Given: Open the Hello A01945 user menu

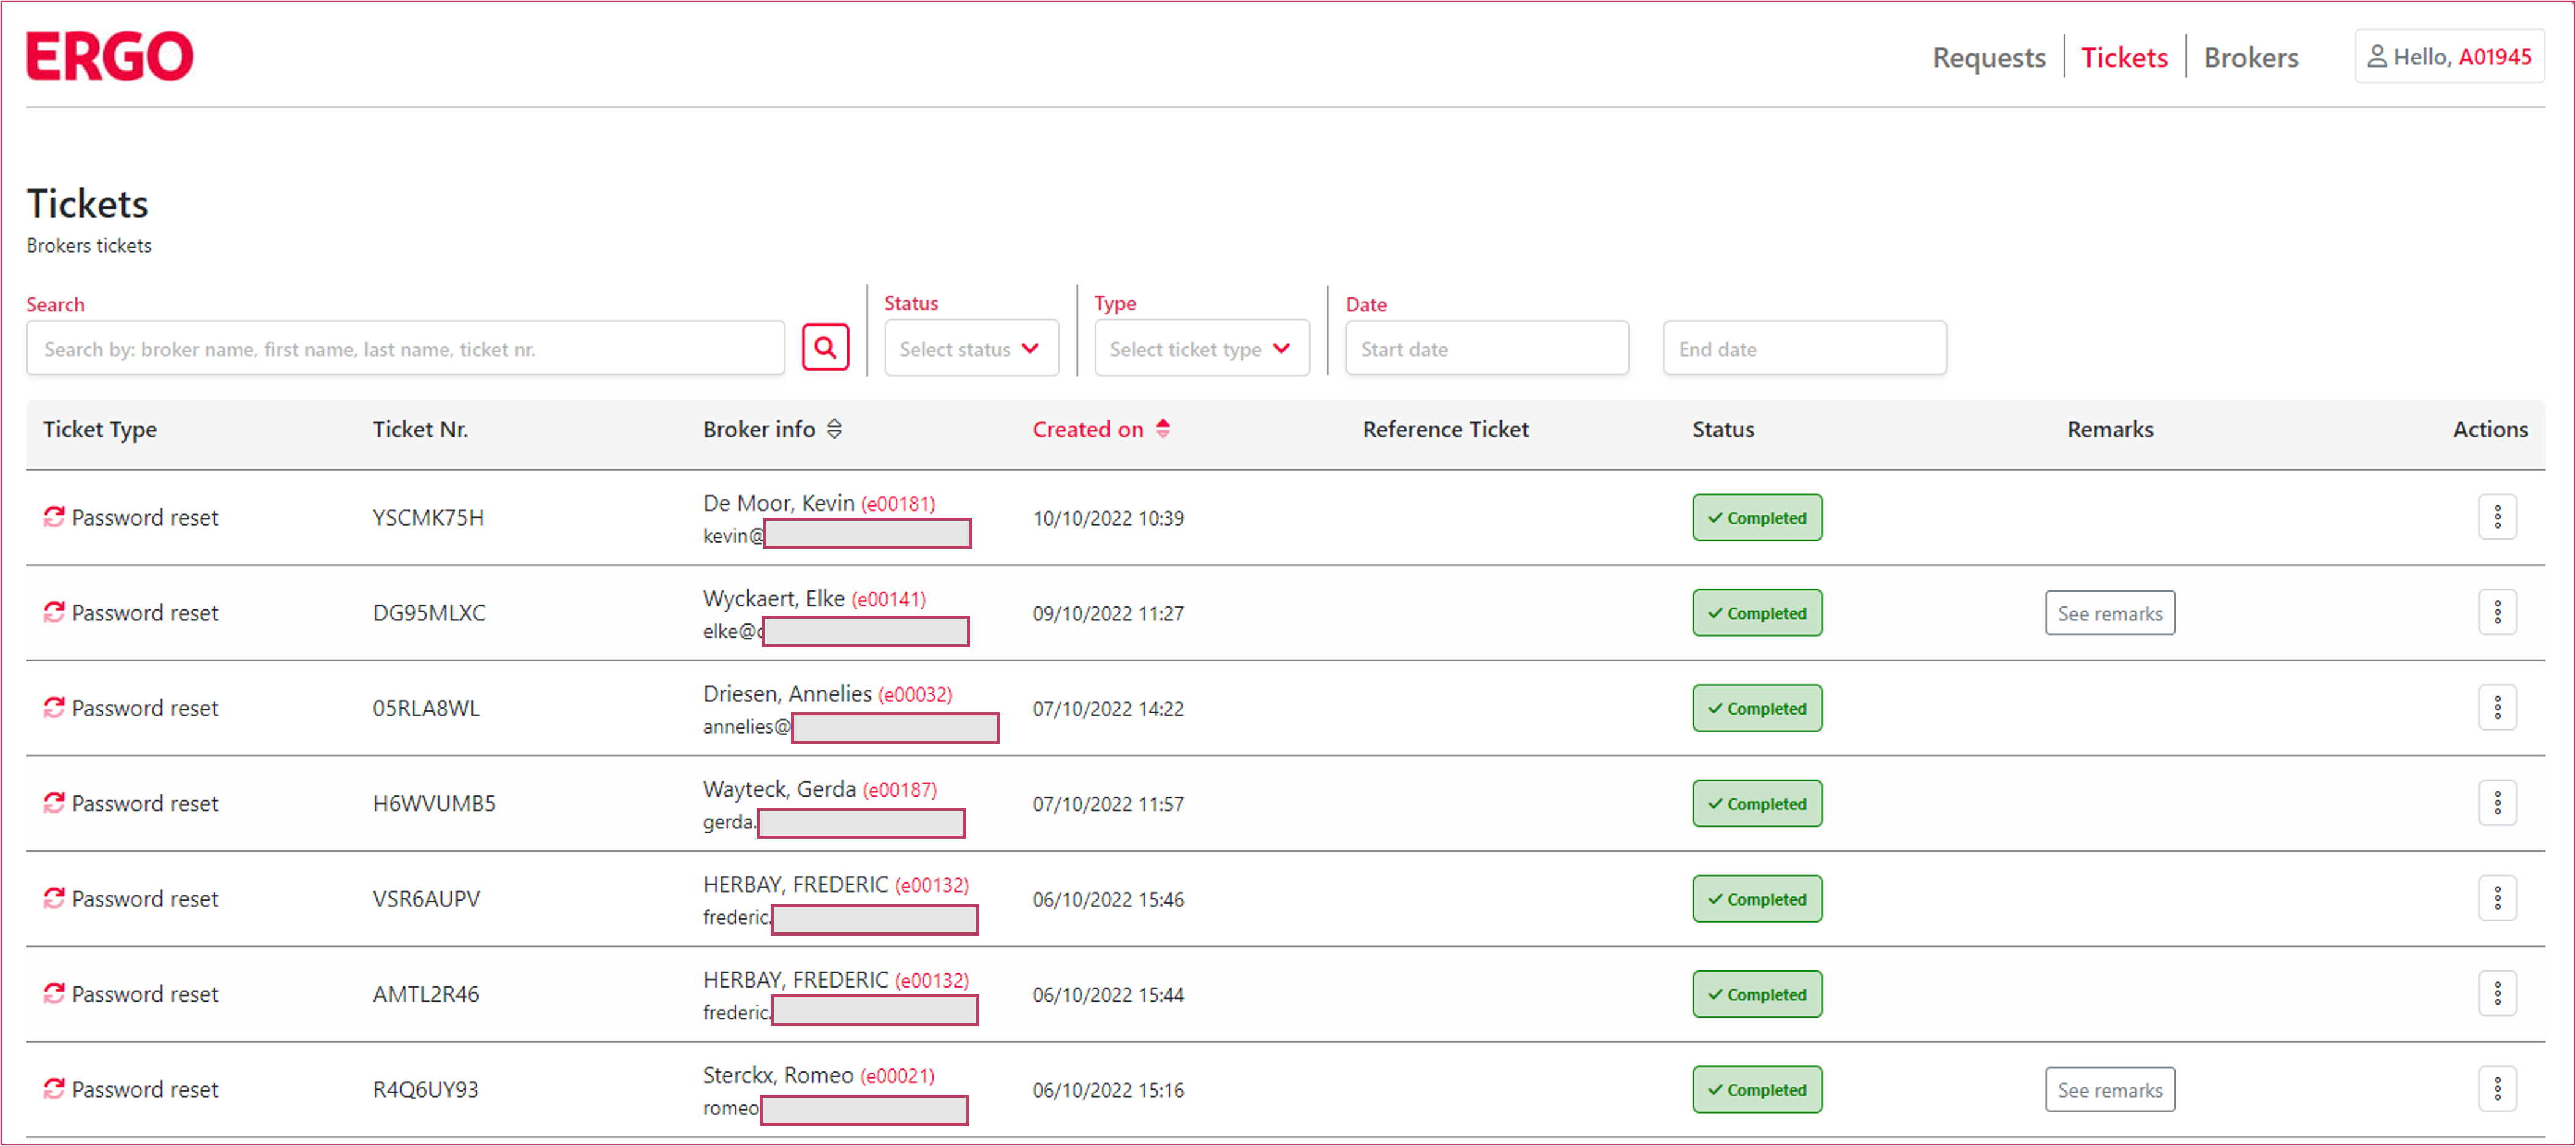Looking at the screenshot, I should click(x=2449, y=57).
